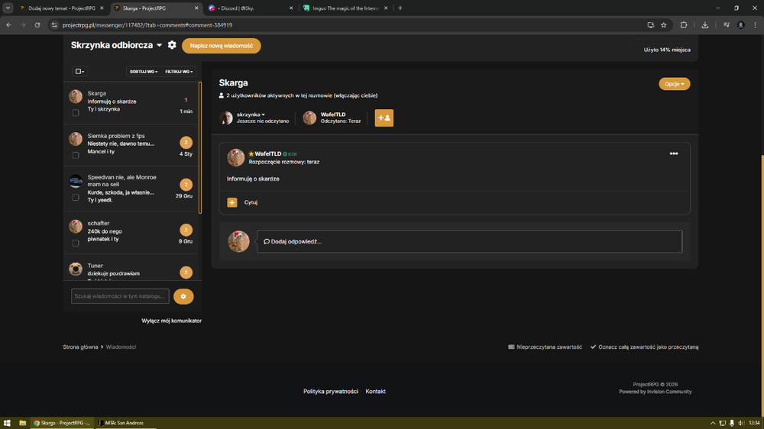Image resolution: width=764 pixels, height=429 pixels.
Task: Expand the Skrzynka odbiorcza folder dropdown
Action: [x=159, y=45]
